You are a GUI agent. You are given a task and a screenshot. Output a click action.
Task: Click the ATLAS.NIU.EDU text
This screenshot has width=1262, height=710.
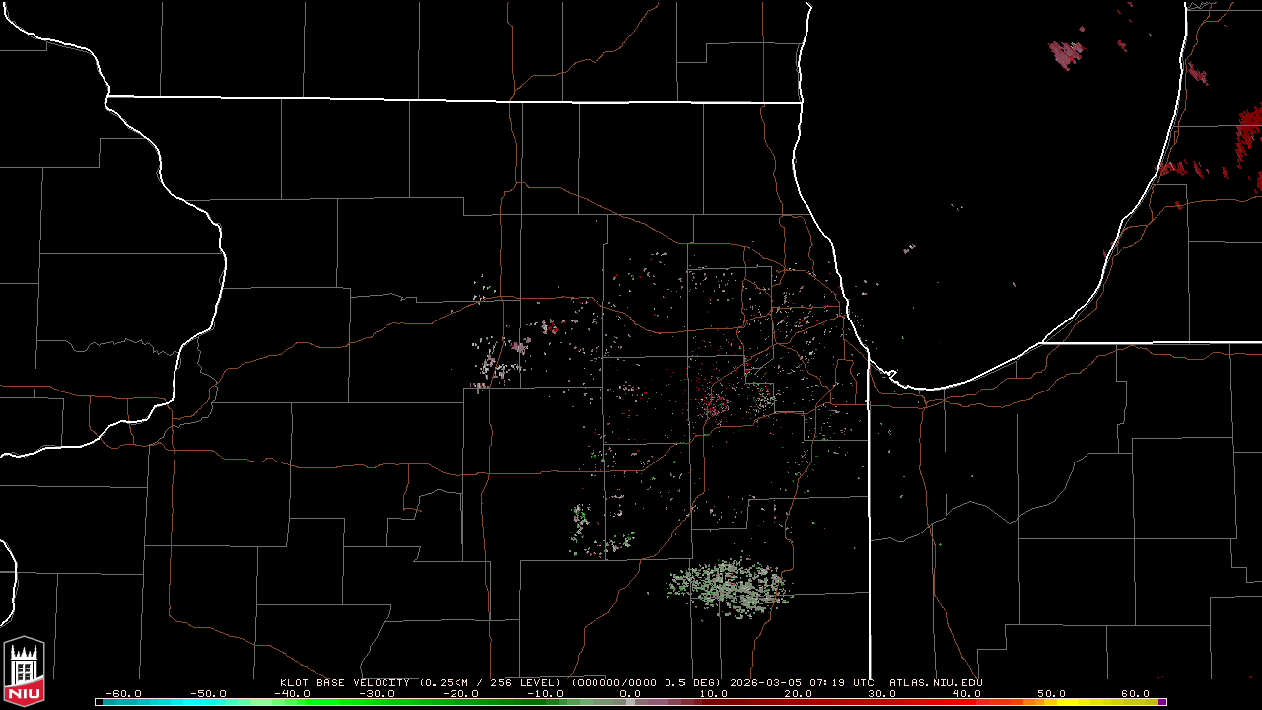(x=936, y=682)
